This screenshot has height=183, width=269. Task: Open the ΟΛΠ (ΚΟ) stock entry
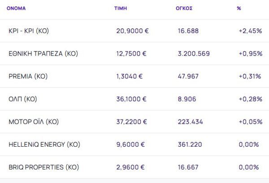point(23,99)
